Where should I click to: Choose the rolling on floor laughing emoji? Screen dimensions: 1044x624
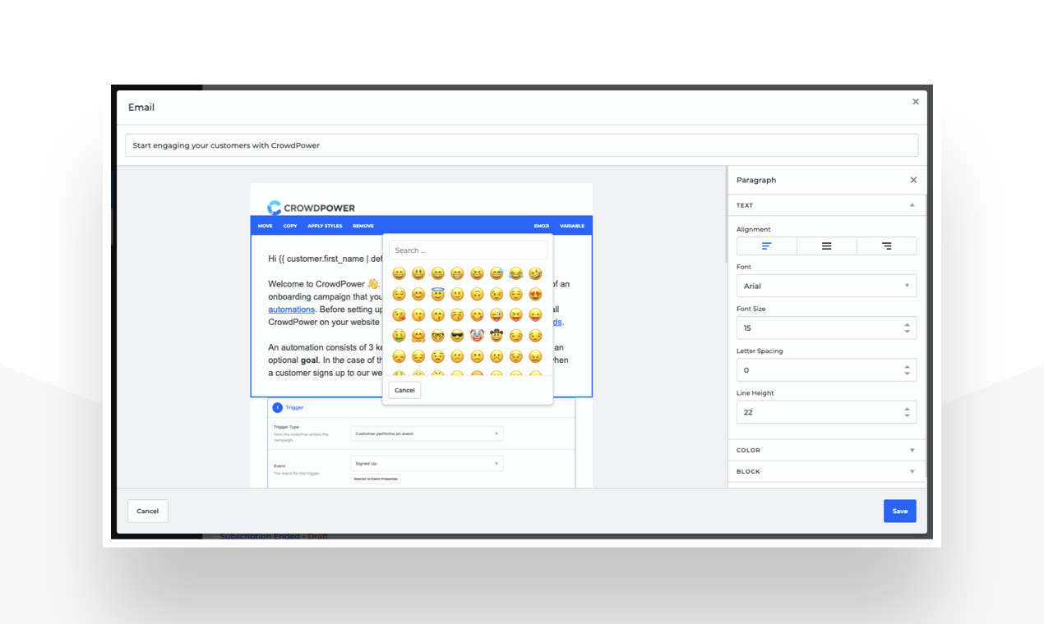pyautogui.click(x=535, y=273)
